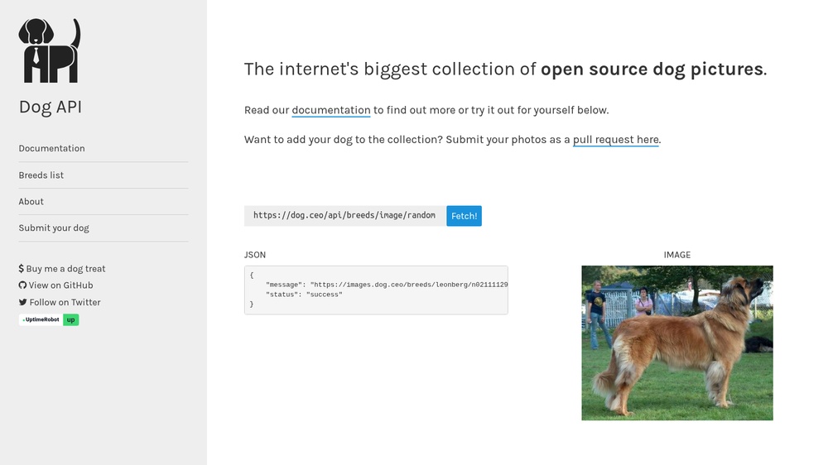828x465 pixels.
Task: Open the UptimeRobot status badge
Action: click(x=49, y=320)
